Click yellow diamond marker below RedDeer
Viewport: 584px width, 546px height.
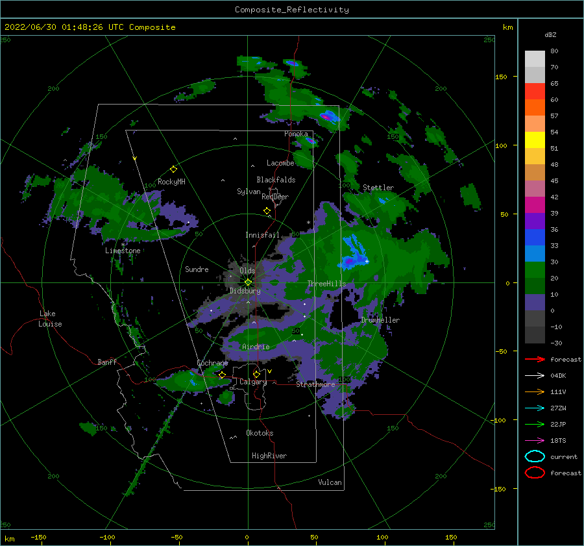267,211
